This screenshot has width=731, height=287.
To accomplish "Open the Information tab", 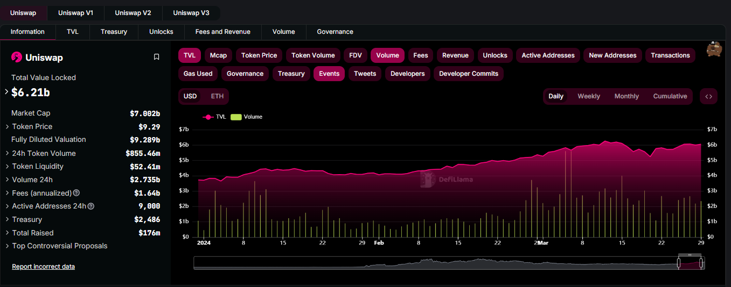I will click(27, 32).
